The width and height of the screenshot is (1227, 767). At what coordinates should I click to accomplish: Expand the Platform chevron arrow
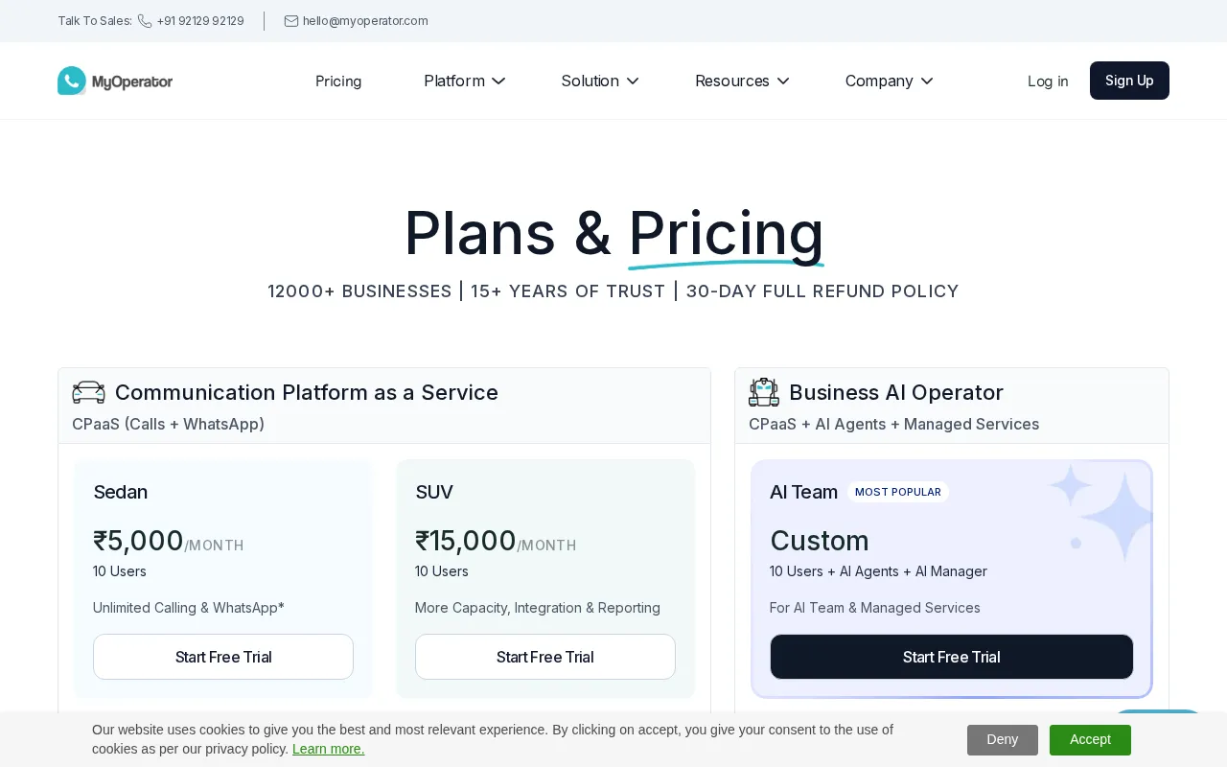click(x=498, y=81)
